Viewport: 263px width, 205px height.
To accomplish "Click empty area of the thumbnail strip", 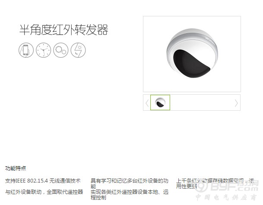I will [x=202, y=102].
